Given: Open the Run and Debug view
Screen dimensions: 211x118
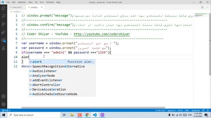Looking at the screenshot, I should tap(4, 32).
